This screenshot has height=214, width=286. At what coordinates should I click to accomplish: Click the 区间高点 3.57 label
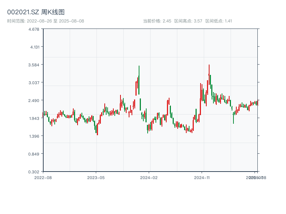(188, 21)
